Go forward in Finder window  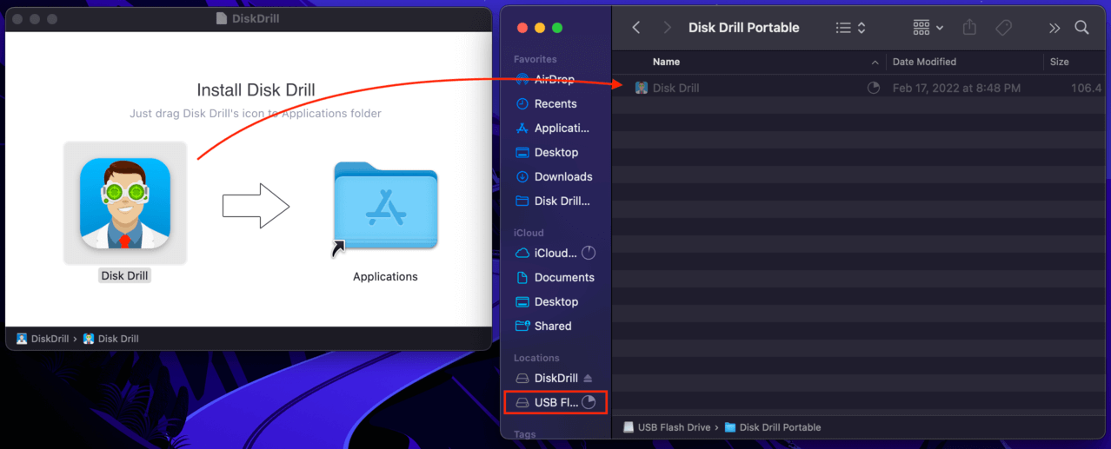pos(668,28)
